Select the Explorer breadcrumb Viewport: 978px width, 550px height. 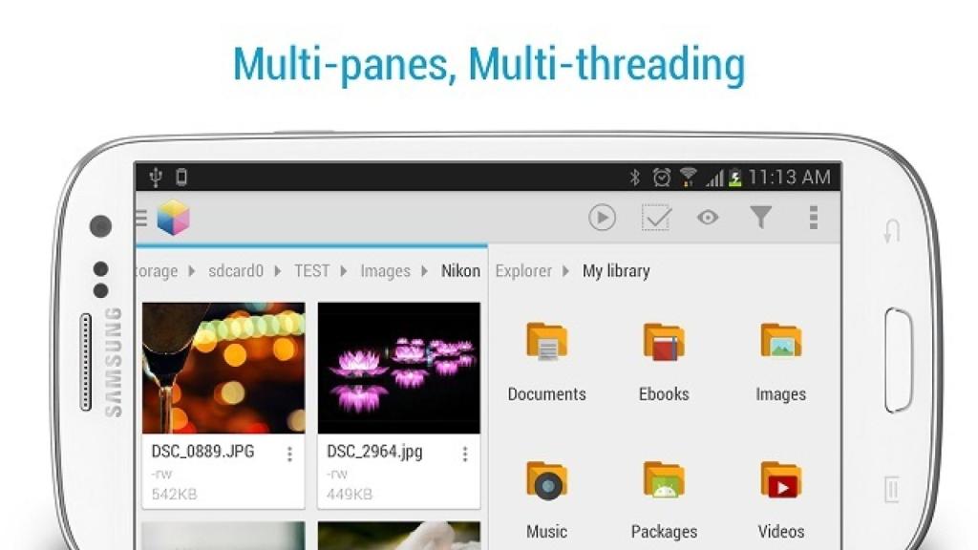pyautogui.click(x=523, y=270)
